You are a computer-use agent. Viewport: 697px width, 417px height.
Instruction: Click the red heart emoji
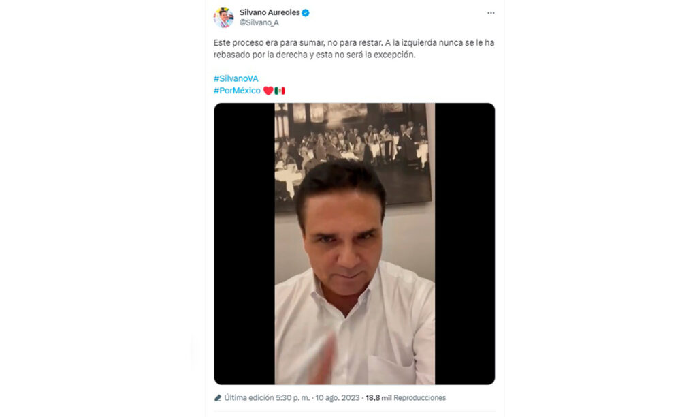click(x=268, y=91)
